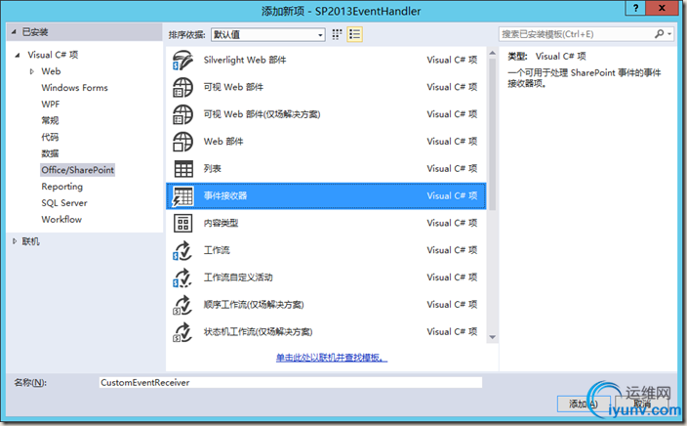The image size is (687, 426).
Task: Select 数据 category
Action: [50, 153]
